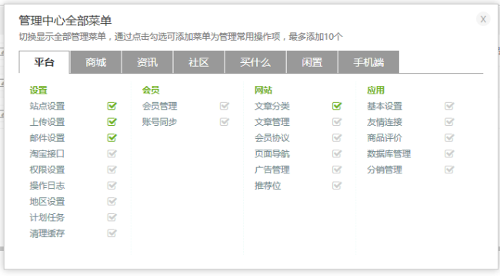Open the 买什么 tab

[x=255, y=62]
